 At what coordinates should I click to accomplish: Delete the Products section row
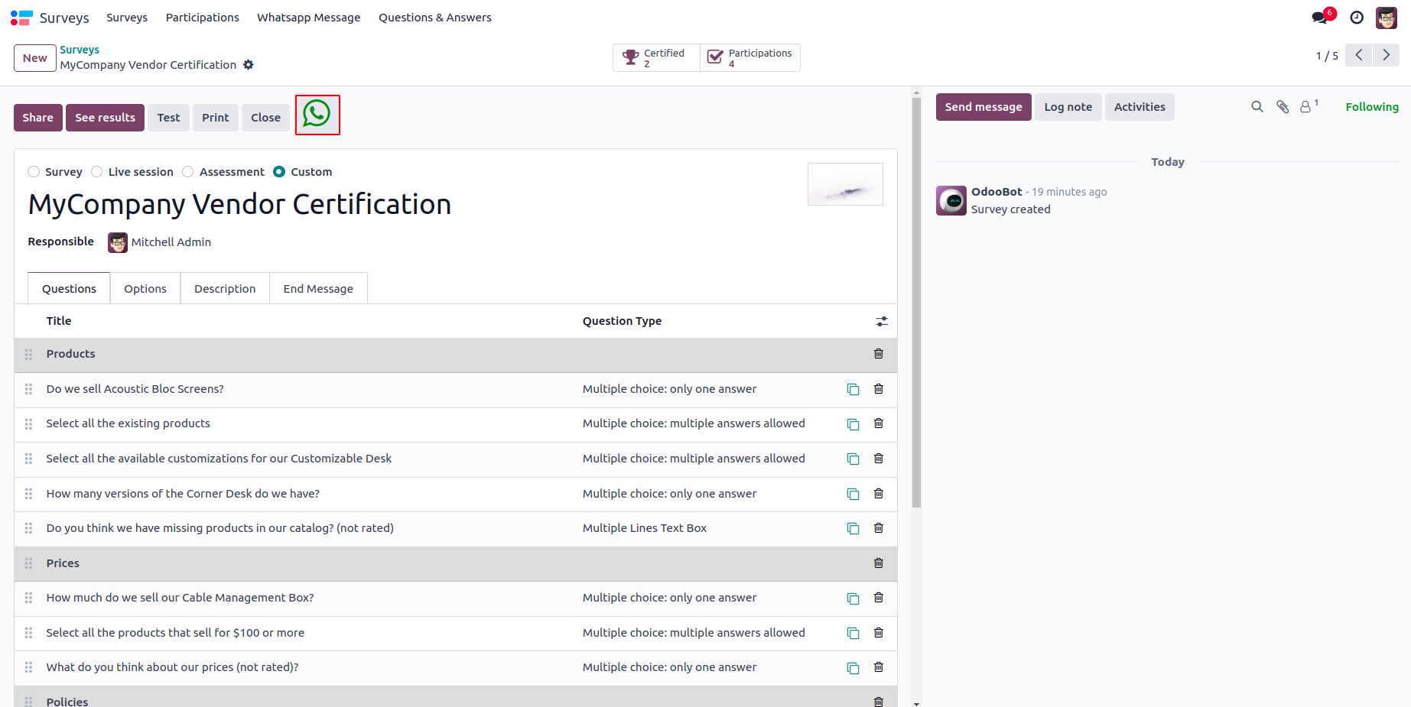(879, 354)
